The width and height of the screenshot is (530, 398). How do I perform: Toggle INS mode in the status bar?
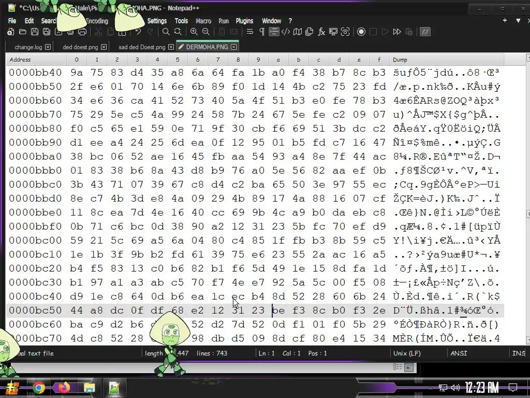click(519, 353)
